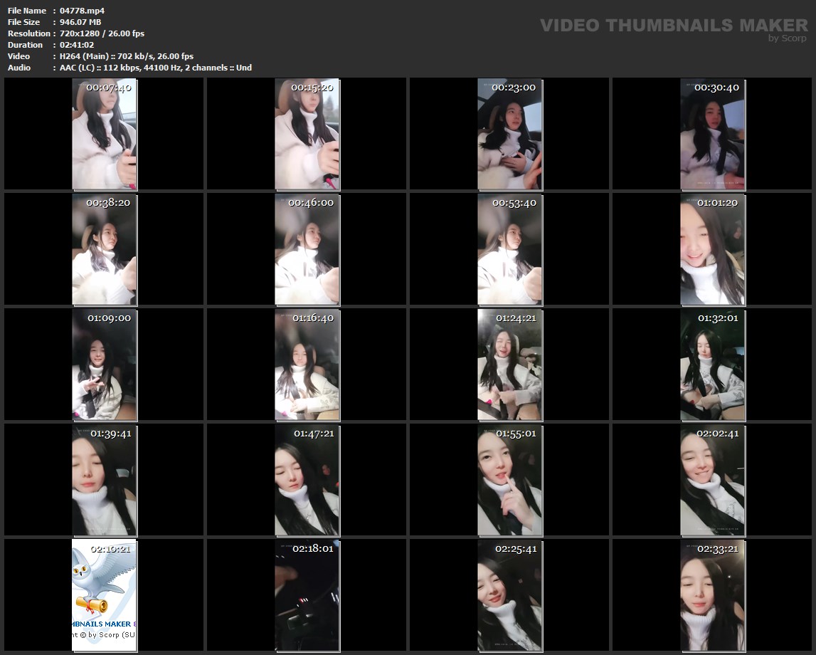Image resolution: width=816 pixels, height=655 pixels.
Task: Open the frame timestamped 00:23:00
Action: (x=509, y=134)
